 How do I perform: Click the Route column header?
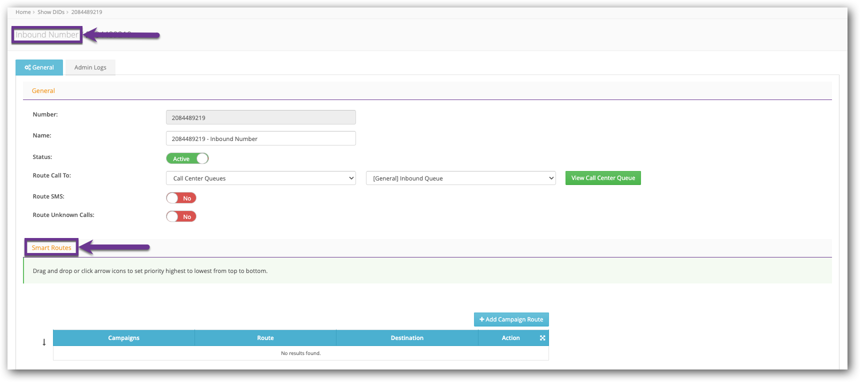[x=265, y=338]
